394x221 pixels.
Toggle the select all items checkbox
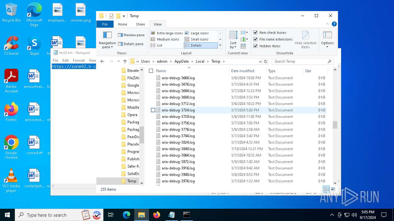pos(151,71)
